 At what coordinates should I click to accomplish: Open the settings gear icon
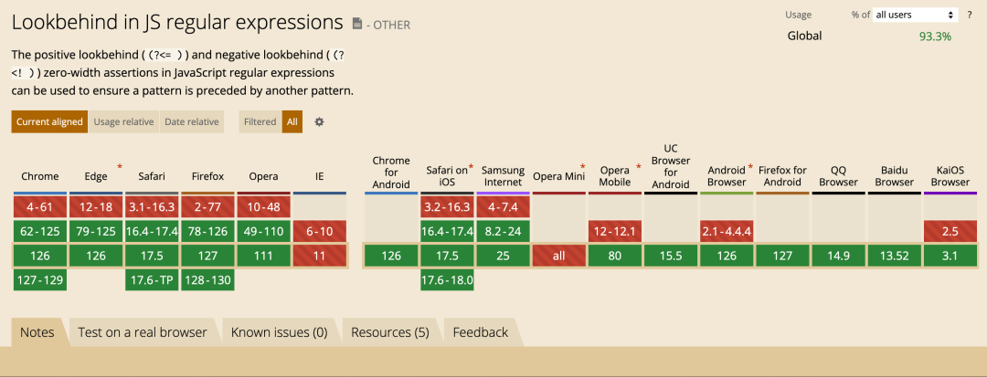click(x=319, y=121)
